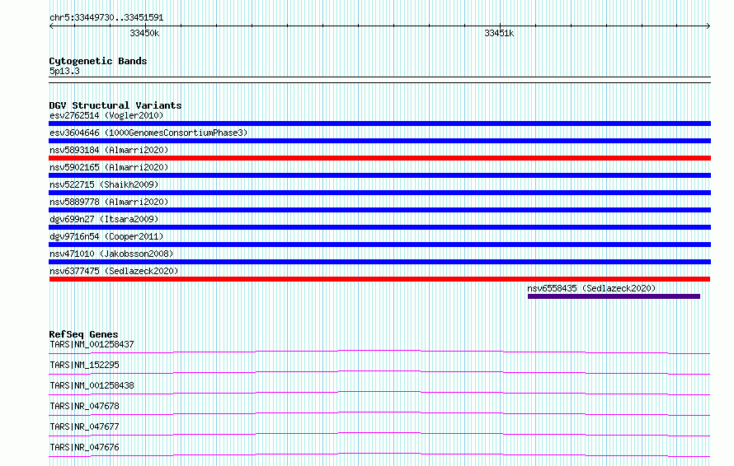Click magenta line for TARS|NR_047677

pyautogui.click(x=379, y=434)
